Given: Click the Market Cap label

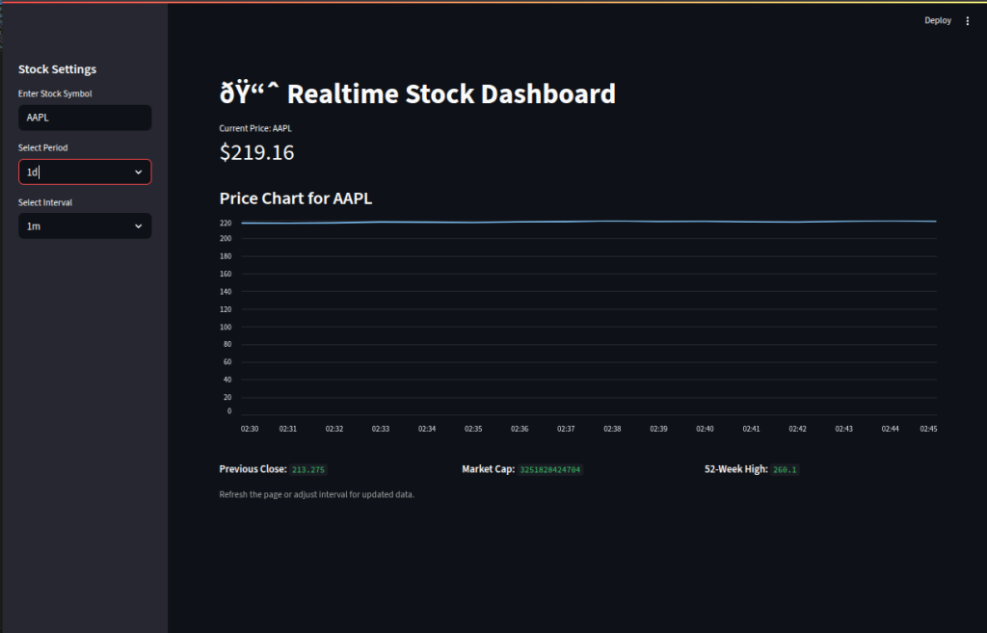Looking at the screenshot, I should click(x=489, y=469).
